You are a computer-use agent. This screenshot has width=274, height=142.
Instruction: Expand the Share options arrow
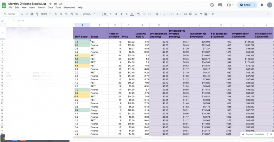coord(254,5)
